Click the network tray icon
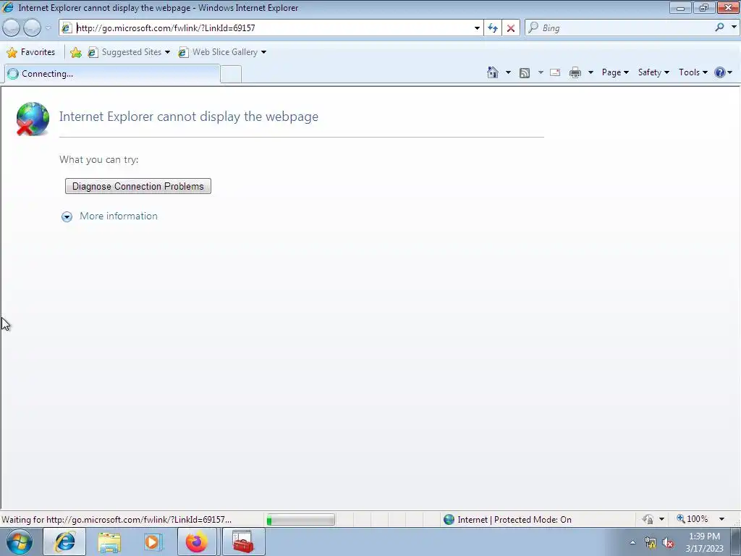 tap(651, 543)
